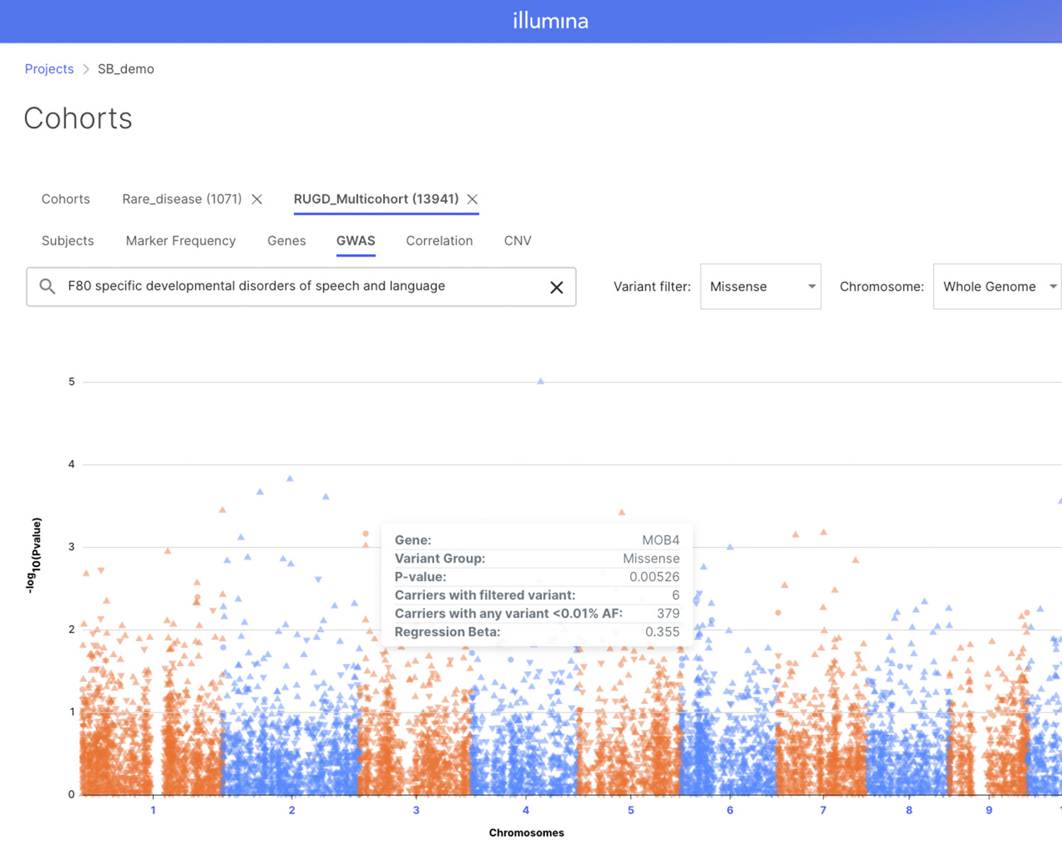Open the Chromosome Whole Genome dropdown
This screenshot has height=849, width=1062.
[x=997, y=286]
